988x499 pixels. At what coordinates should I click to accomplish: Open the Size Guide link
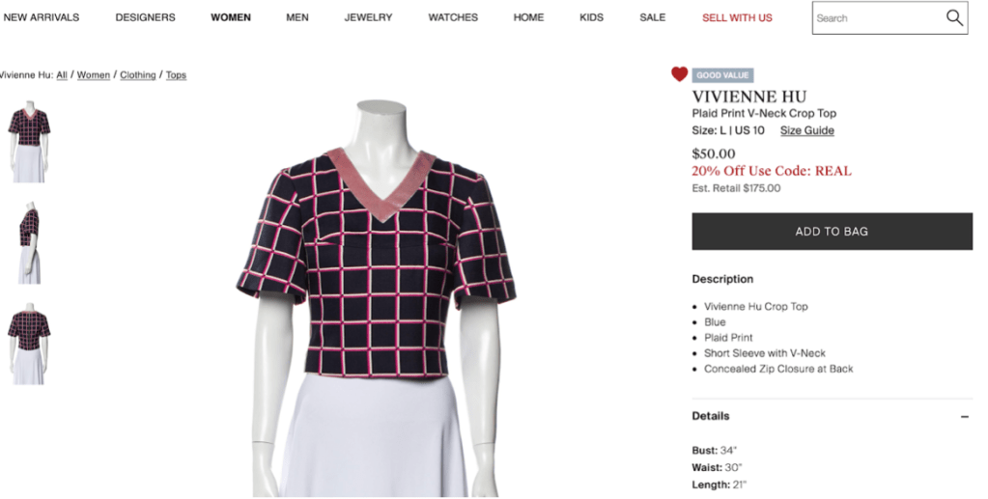tap(807, 130)
